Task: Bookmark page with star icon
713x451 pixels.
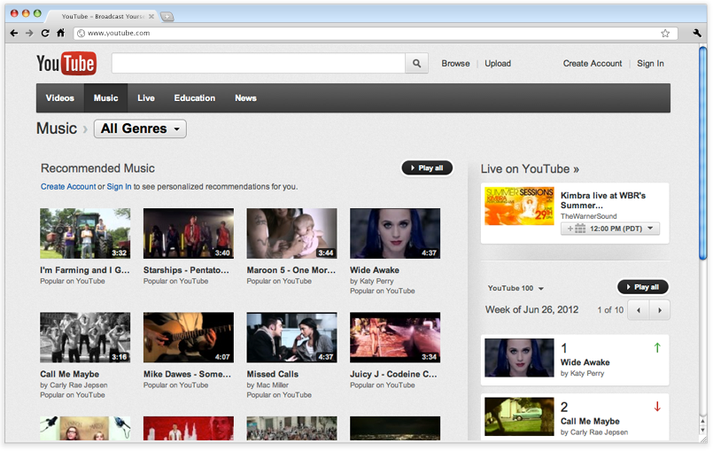Action: (x=665, y=33)
